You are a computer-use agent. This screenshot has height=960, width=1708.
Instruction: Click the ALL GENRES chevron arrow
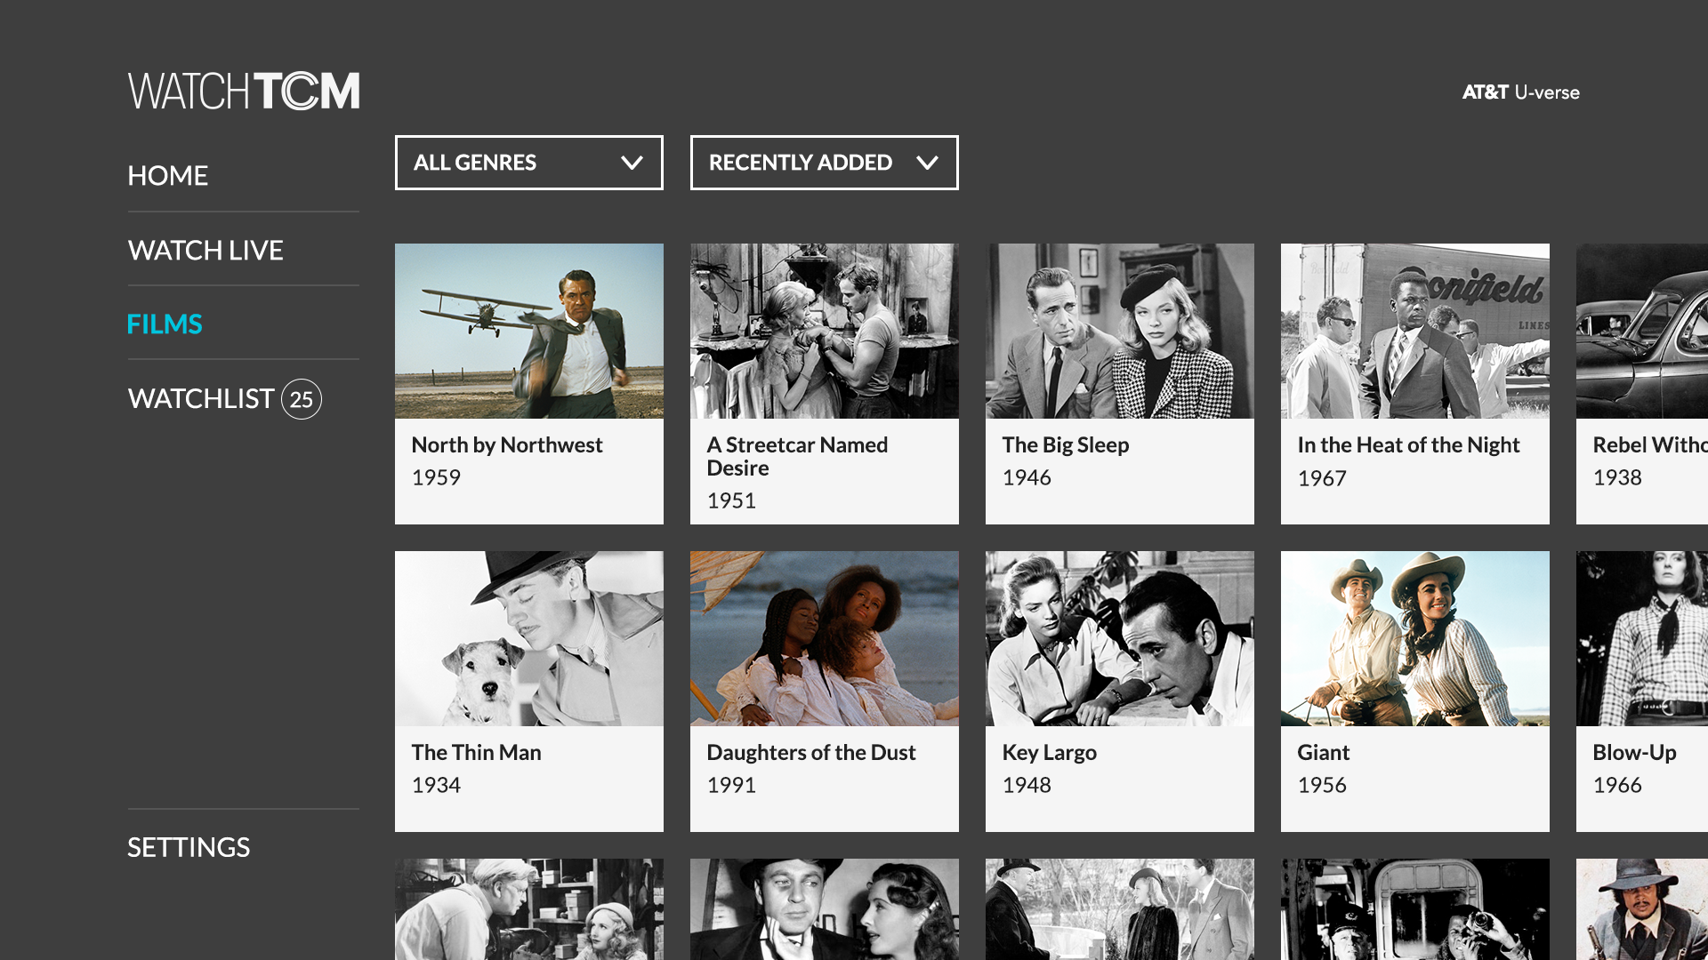(x=633, y=163)
